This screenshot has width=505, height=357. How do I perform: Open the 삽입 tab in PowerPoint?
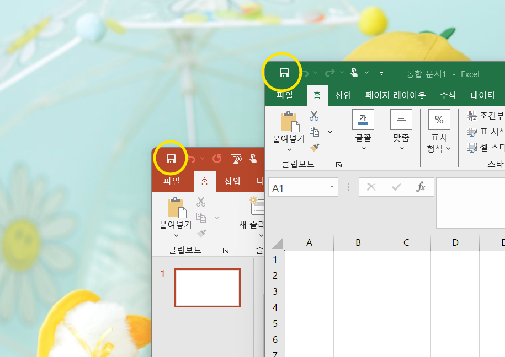tap(232, 181)
